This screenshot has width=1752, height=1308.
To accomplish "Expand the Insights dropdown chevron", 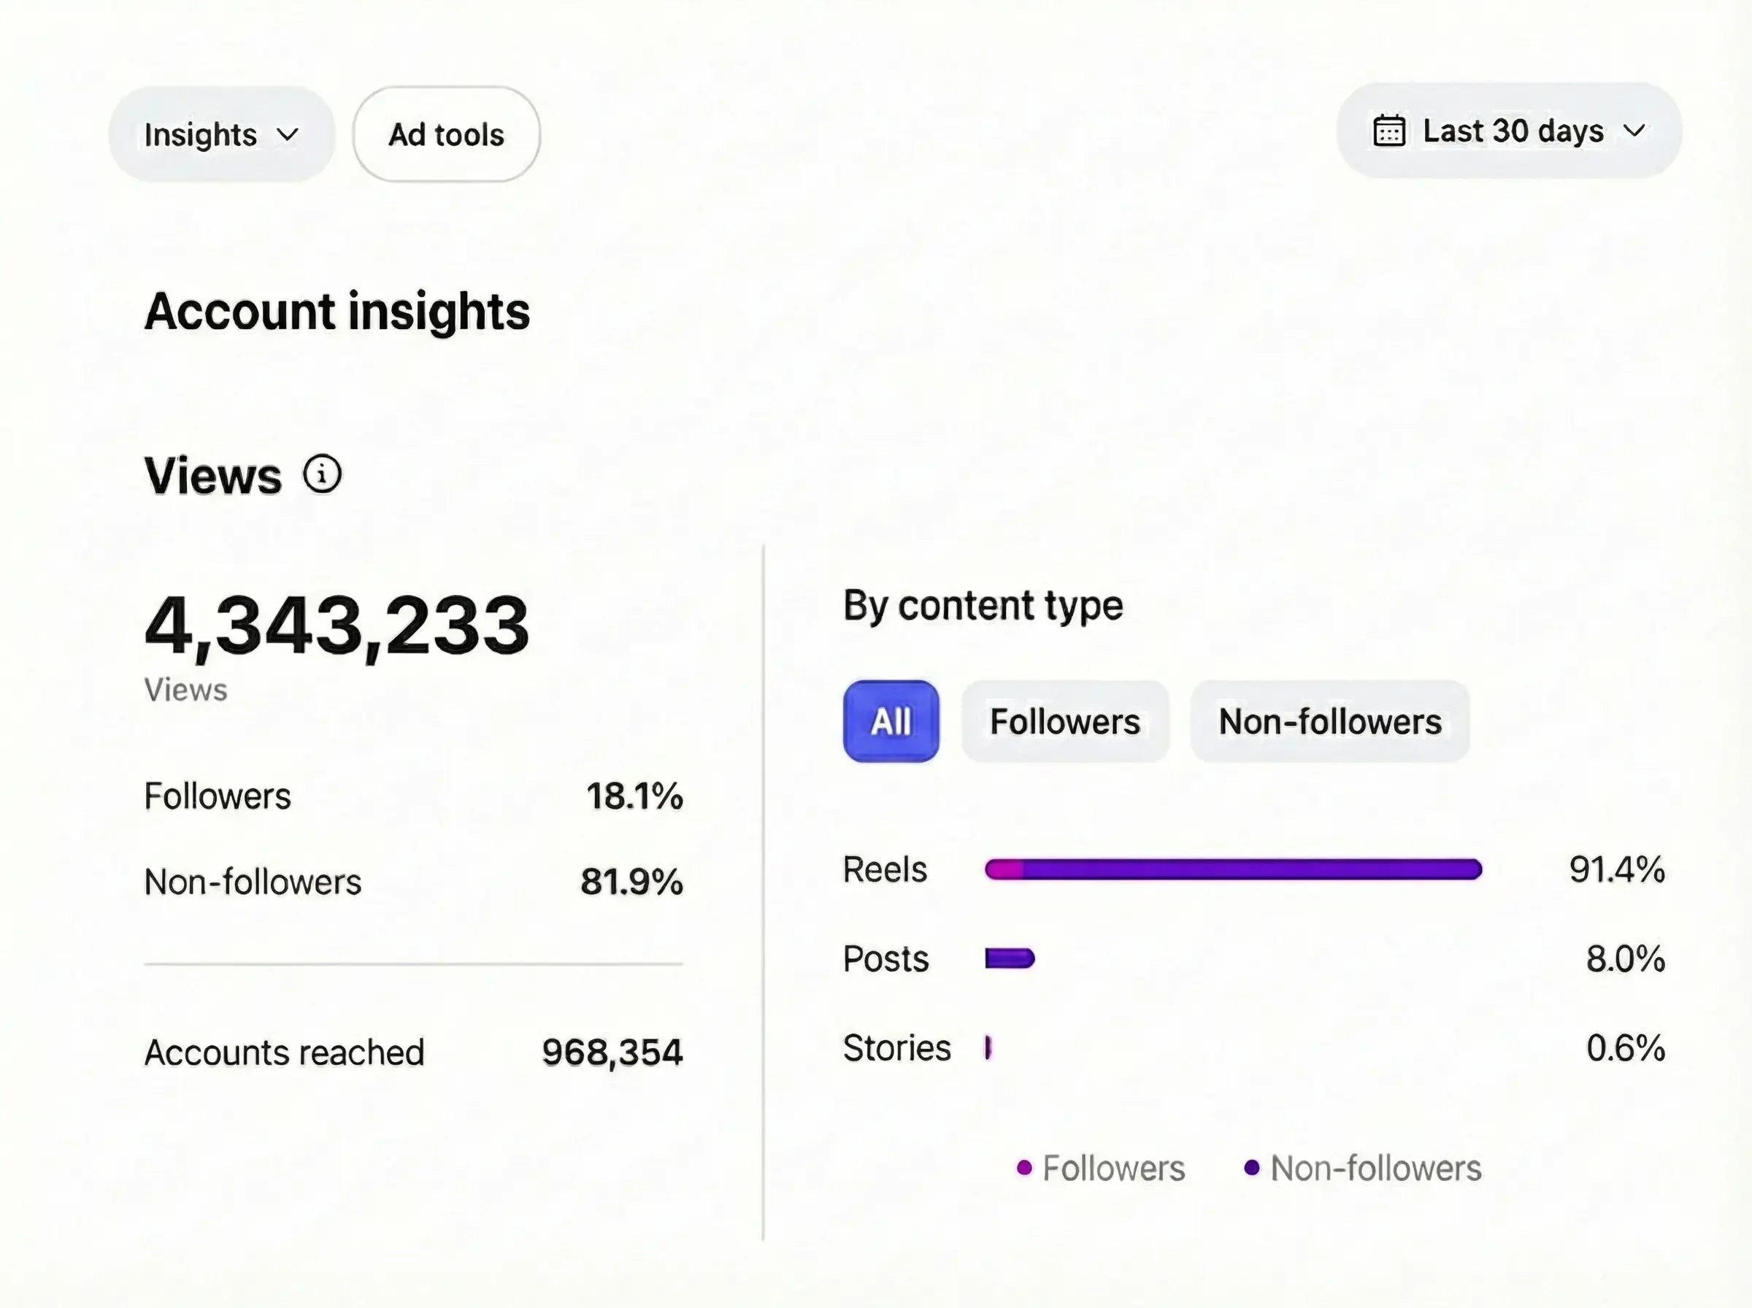I will (288, 134).
